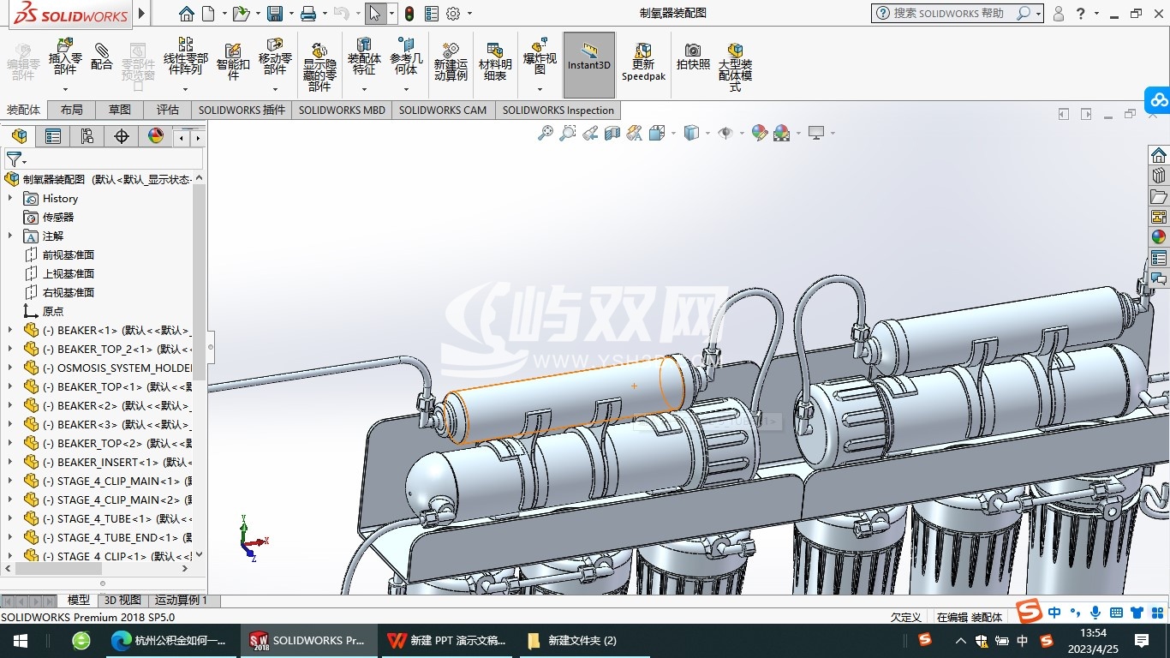Expand the History tree node
This screenshot has height=658, width=1170.
[x=10, y=198]
